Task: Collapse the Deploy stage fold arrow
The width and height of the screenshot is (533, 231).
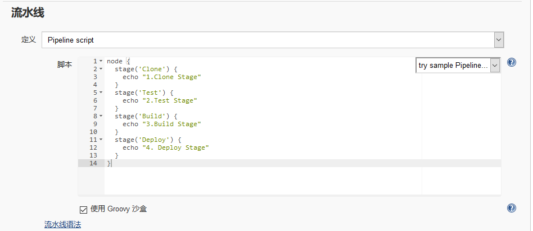Action: 101,140
